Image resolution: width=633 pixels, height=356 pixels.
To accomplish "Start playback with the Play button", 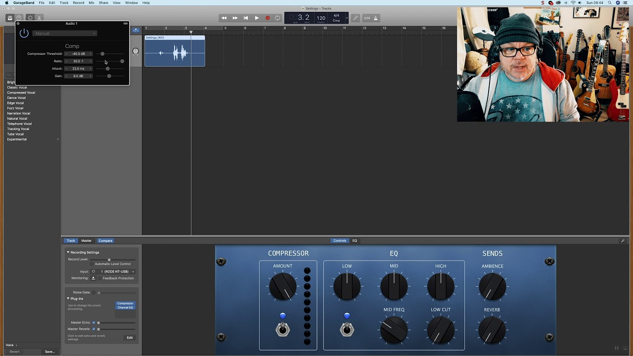I will pyautogui.click(x=257, y=18).
